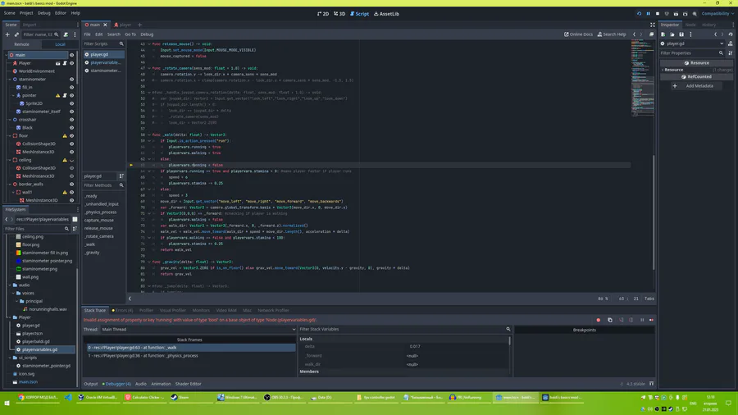
Task: Open the Main Thread dropdown
Action: click(198, 330)
